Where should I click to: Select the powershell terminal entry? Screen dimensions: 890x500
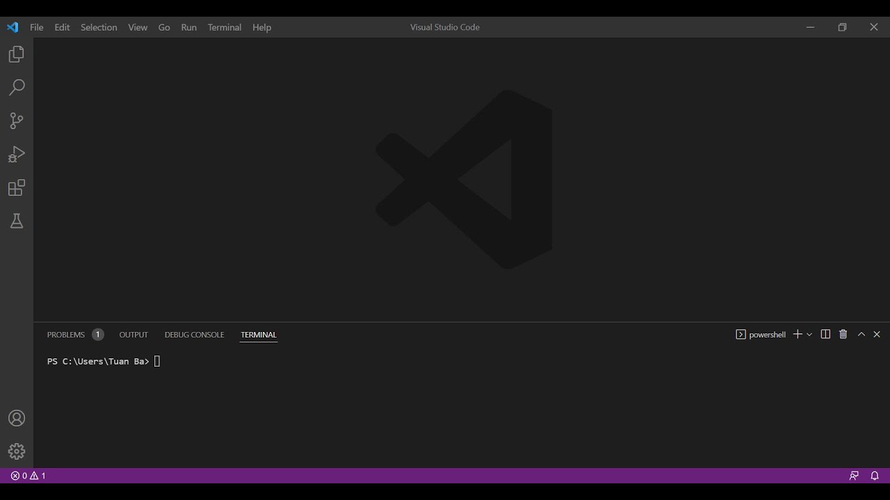pyautogui.click(x=761, y=335)
